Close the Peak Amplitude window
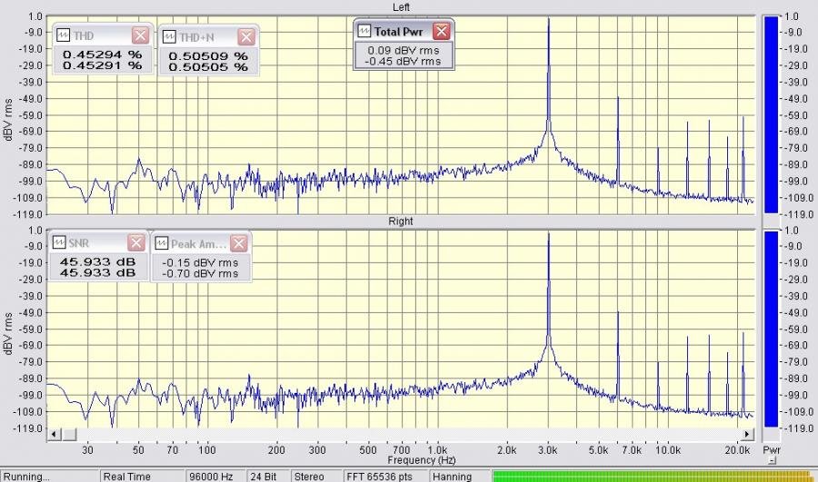The image size is (818, 482). (x=238, y=243)
